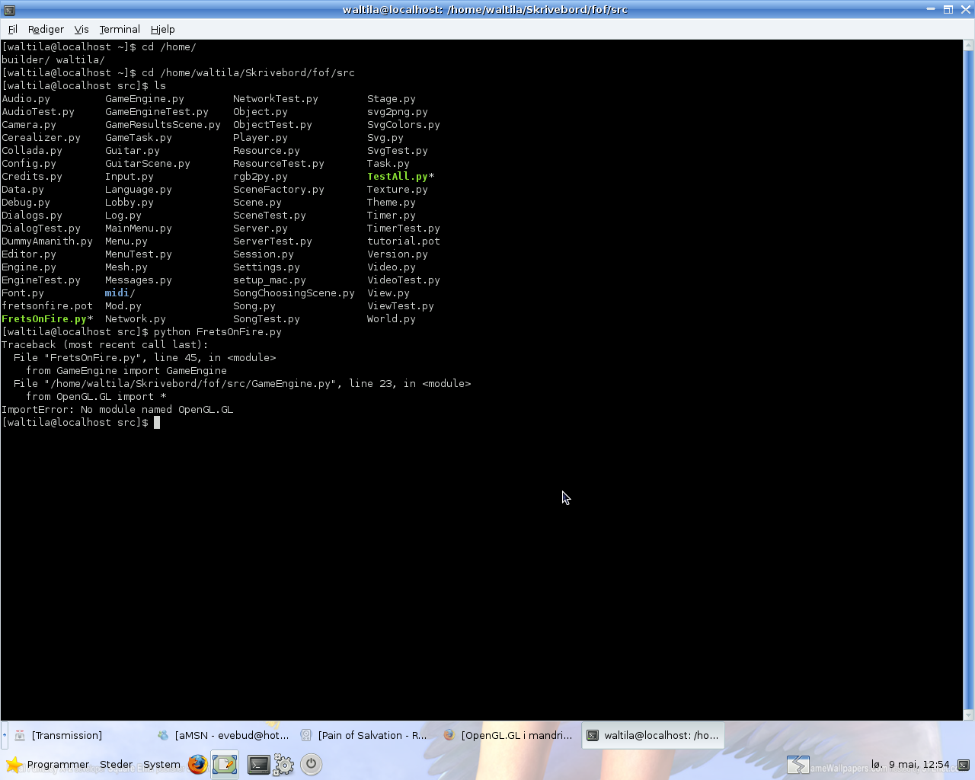Image resolution: width=975 pixels, height=780 pixels.
Task: Click DummyAmanith.py in the listing
Action: coord(47,241)
